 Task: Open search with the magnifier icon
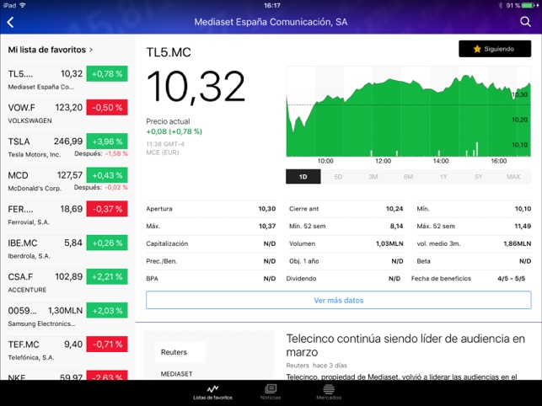(x=525, y=22)
